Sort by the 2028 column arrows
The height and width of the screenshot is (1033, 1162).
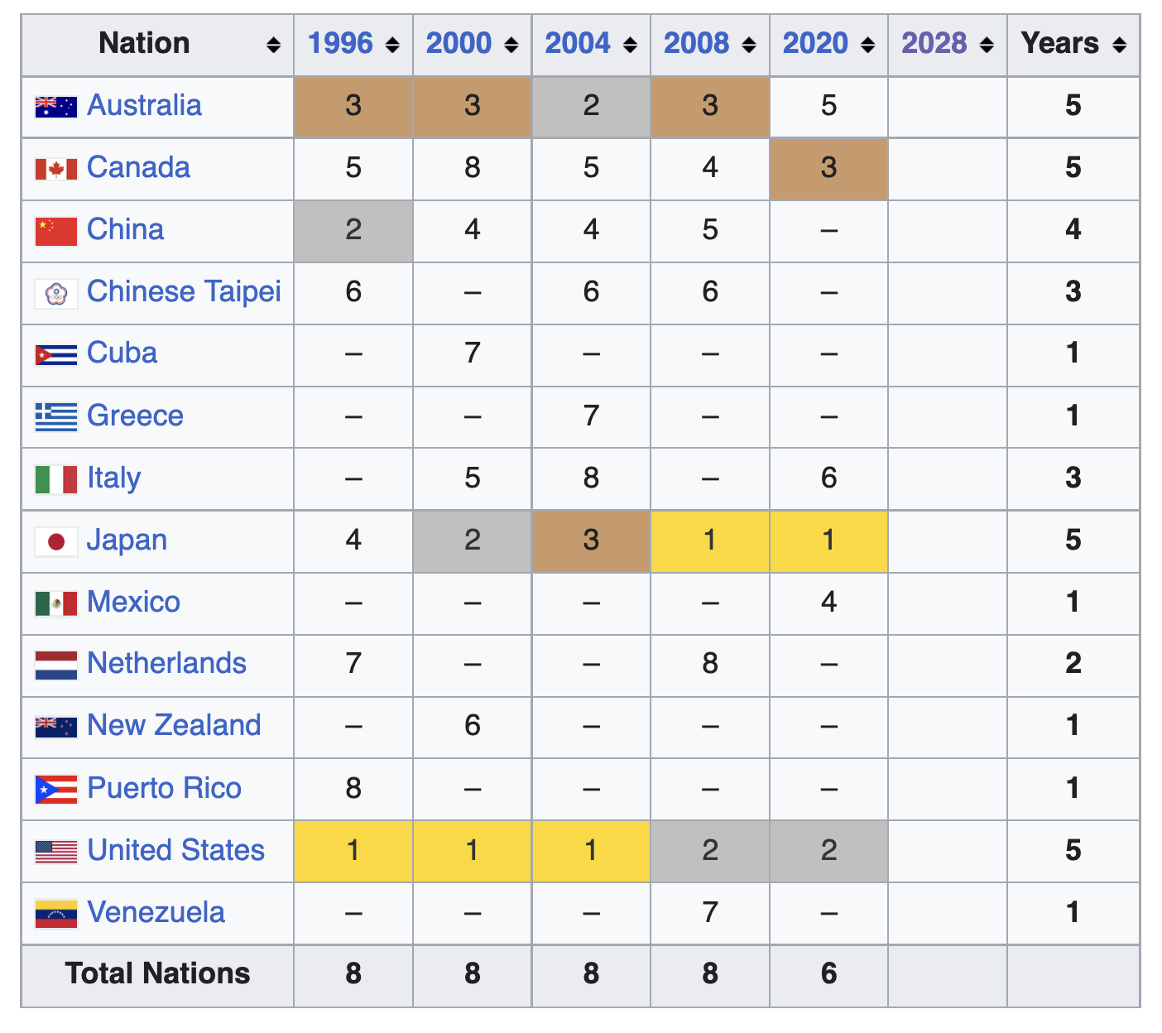click(987, 46)
